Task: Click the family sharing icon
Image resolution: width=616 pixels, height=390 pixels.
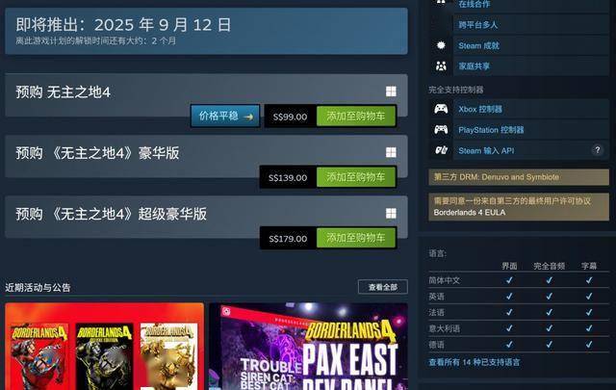Action: click(x=441, y=65)
